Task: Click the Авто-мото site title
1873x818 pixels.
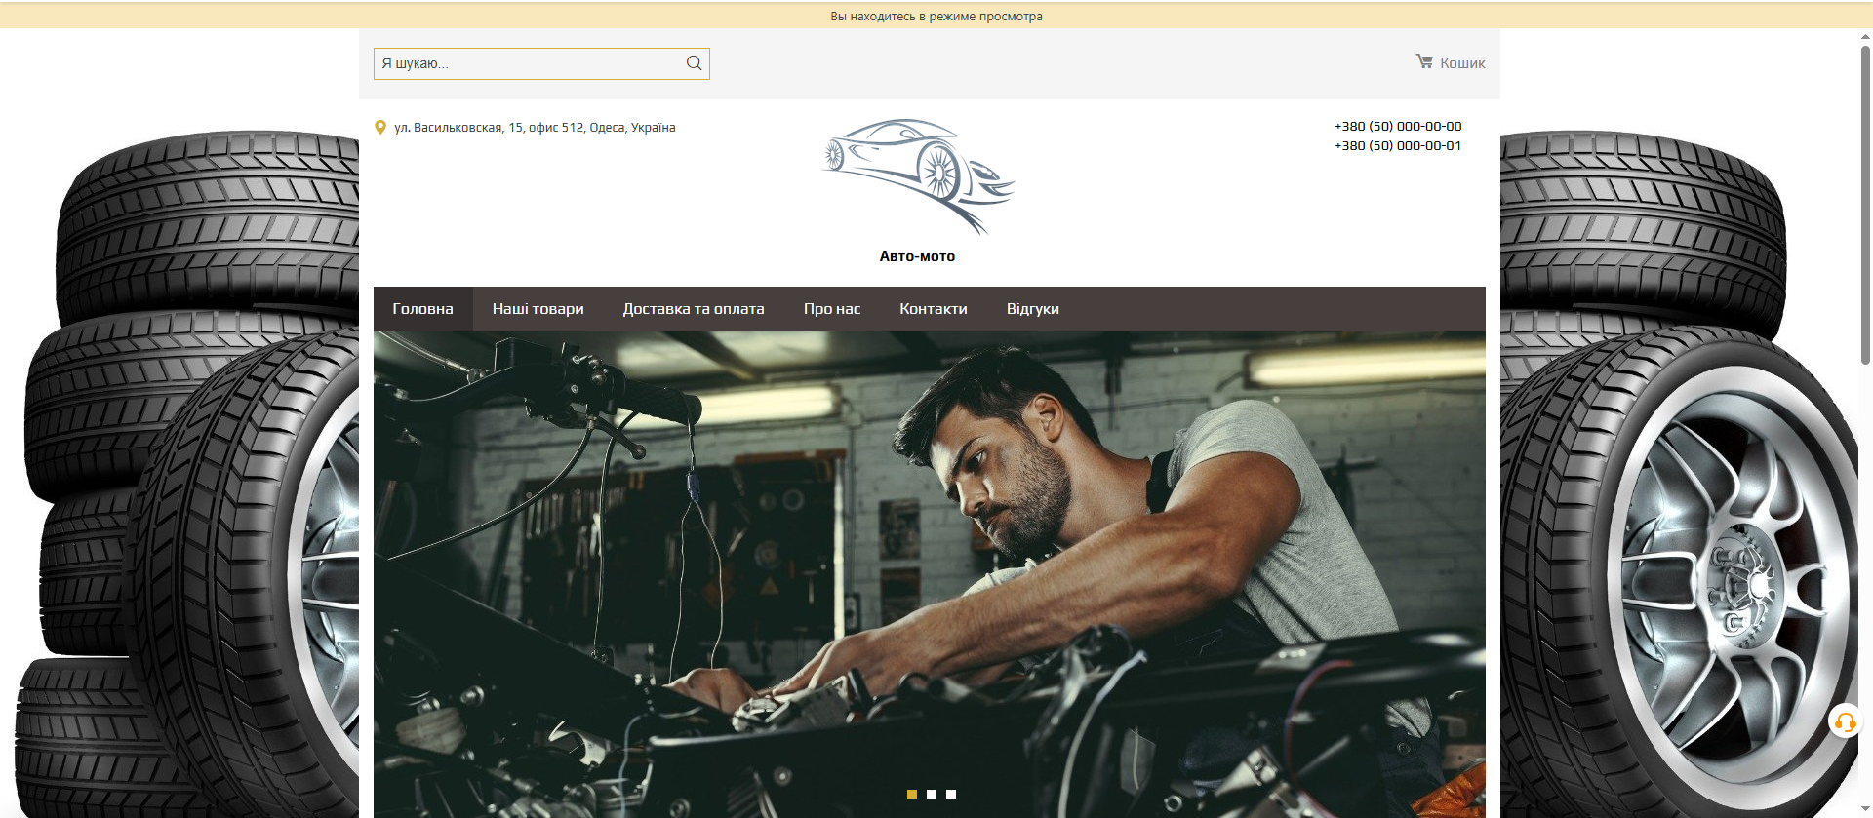Action: [x=917, y=256]
